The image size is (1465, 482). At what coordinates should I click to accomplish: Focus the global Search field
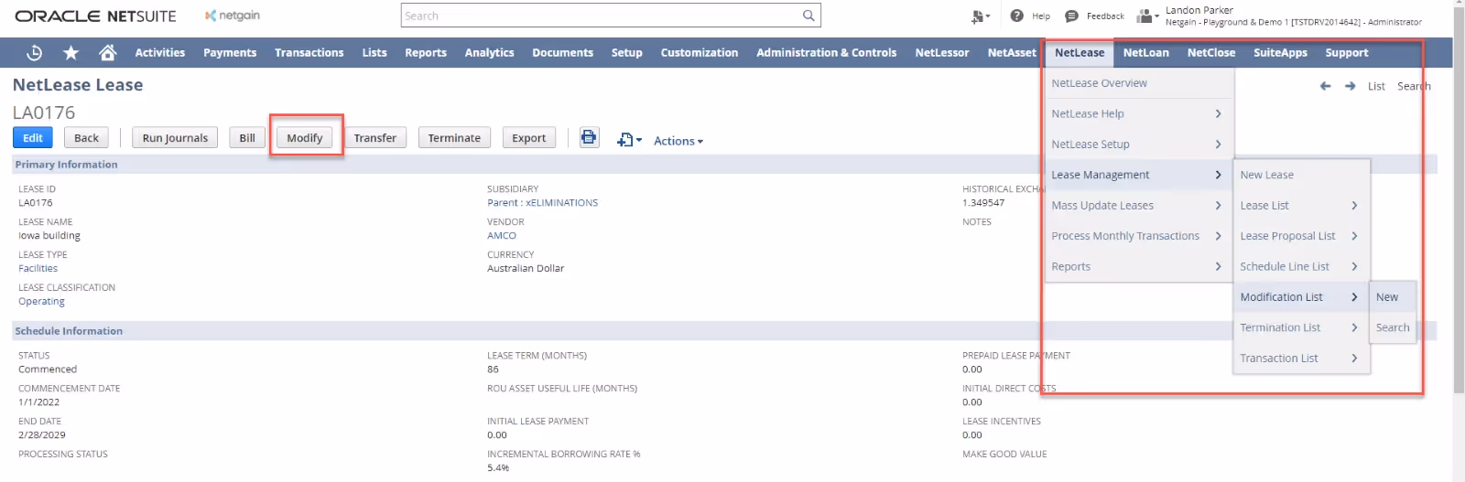pyautogui.click(x=601, y=16)
